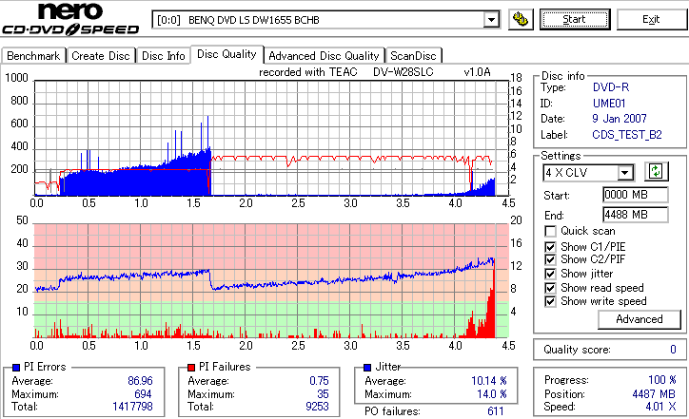689x419 pixels.
Task: Expand the BENQ drive selection dropdown
Action: coord(491,20)
